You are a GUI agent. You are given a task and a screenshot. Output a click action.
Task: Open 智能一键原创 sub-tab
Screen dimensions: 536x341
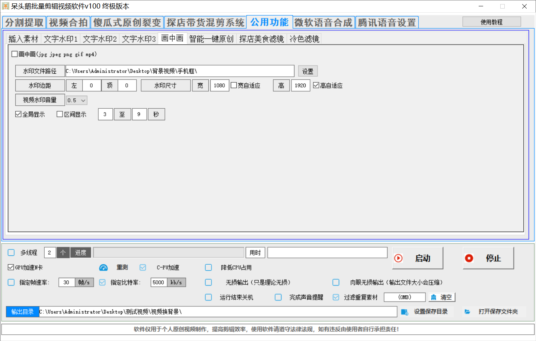tap(211, 39)
